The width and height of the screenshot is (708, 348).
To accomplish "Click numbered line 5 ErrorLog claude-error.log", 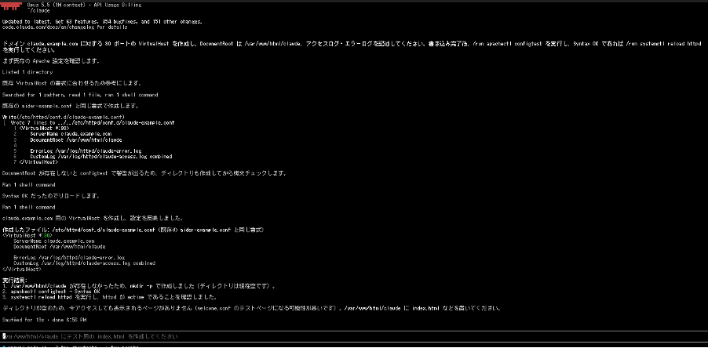I will [78, 151].
